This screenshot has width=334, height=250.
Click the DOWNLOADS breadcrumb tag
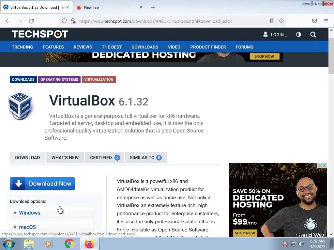[x=23, y=79]
